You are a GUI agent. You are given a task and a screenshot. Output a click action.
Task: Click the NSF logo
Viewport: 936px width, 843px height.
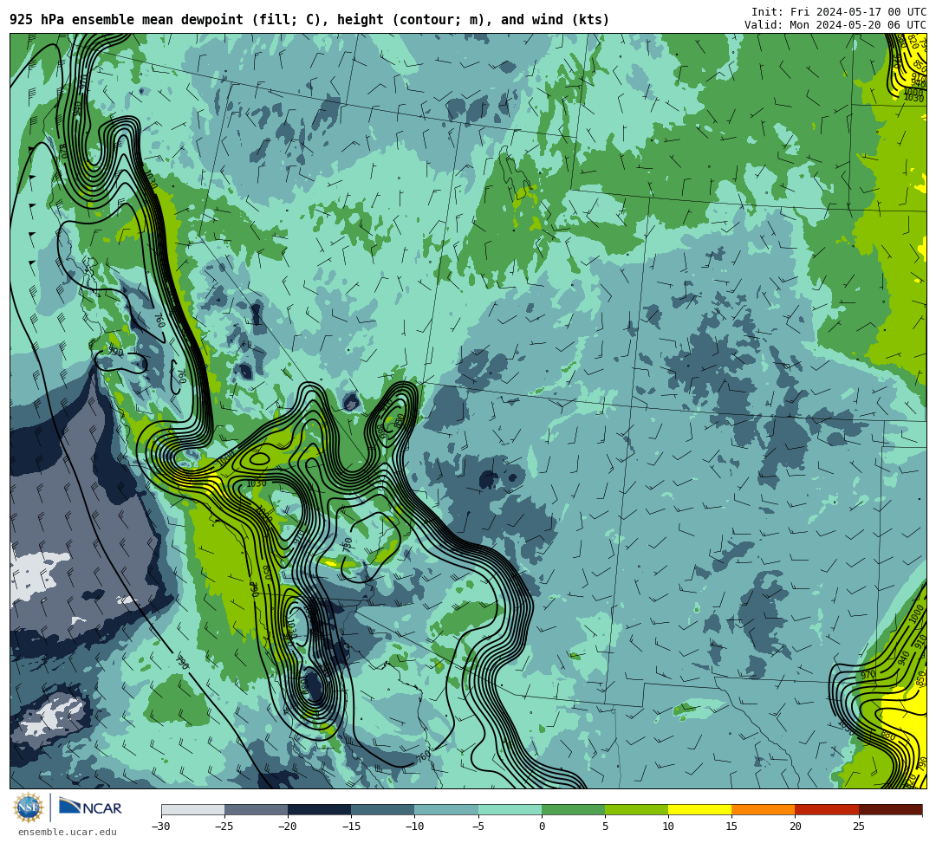(x=28, y=807)
